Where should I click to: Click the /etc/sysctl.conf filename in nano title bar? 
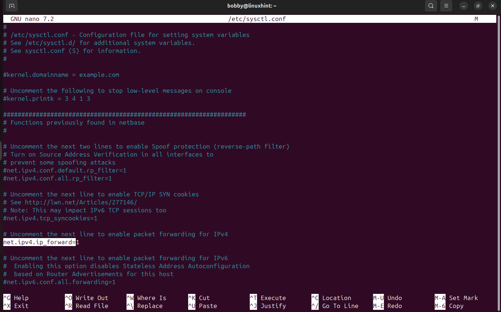pyautogui.click(x=257, y=19)
